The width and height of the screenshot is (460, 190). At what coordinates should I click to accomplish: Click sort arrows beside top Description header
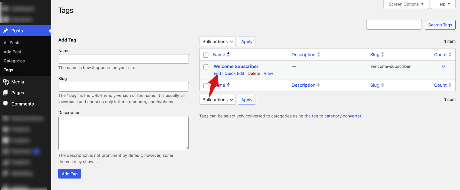click(x=319, y=55)
